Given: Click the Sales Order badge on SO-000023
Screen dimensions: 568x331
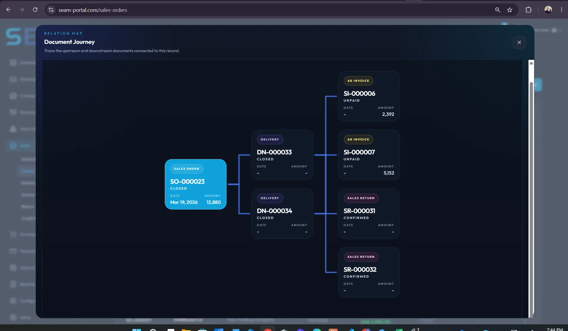Looking at the screenshot, I should click(x=186, y=169).
